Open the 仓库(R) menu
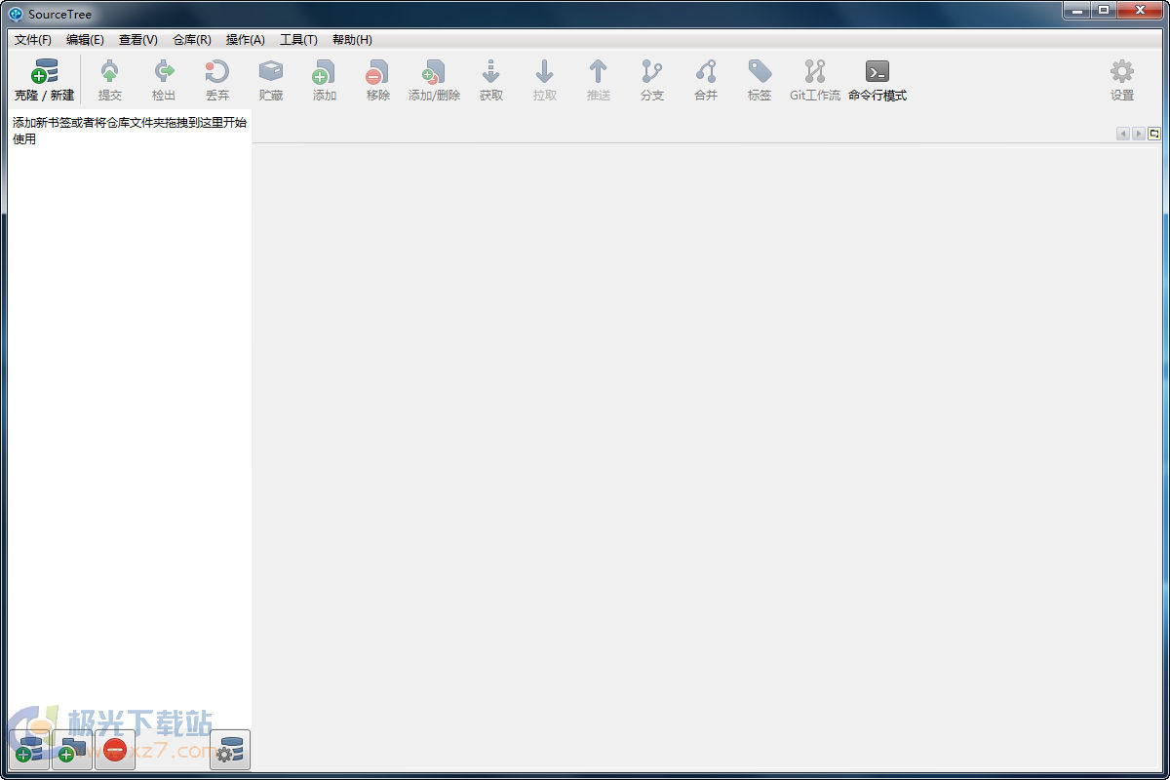Image resolution: width=1170 pixels, height=780 pixels. click(x=191, y=40)
